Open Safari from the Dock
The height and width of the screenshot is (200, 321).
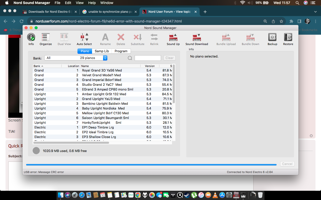82,195
